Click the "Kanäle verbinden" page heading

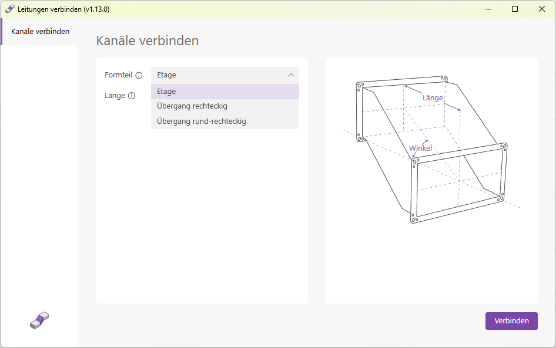pyautogui.click(x=146, y=40)
